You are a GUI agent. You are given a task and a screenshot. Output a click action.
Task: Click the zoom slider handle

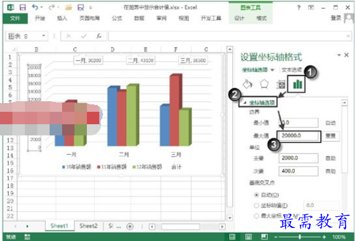pos(300,237)
